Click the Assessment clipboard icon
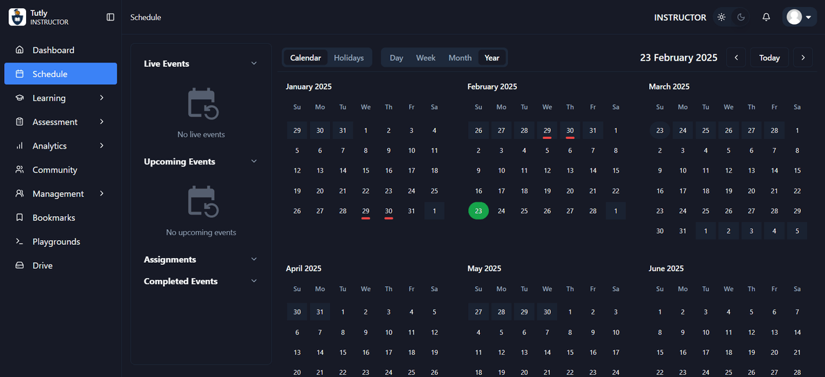 (19, 122)
